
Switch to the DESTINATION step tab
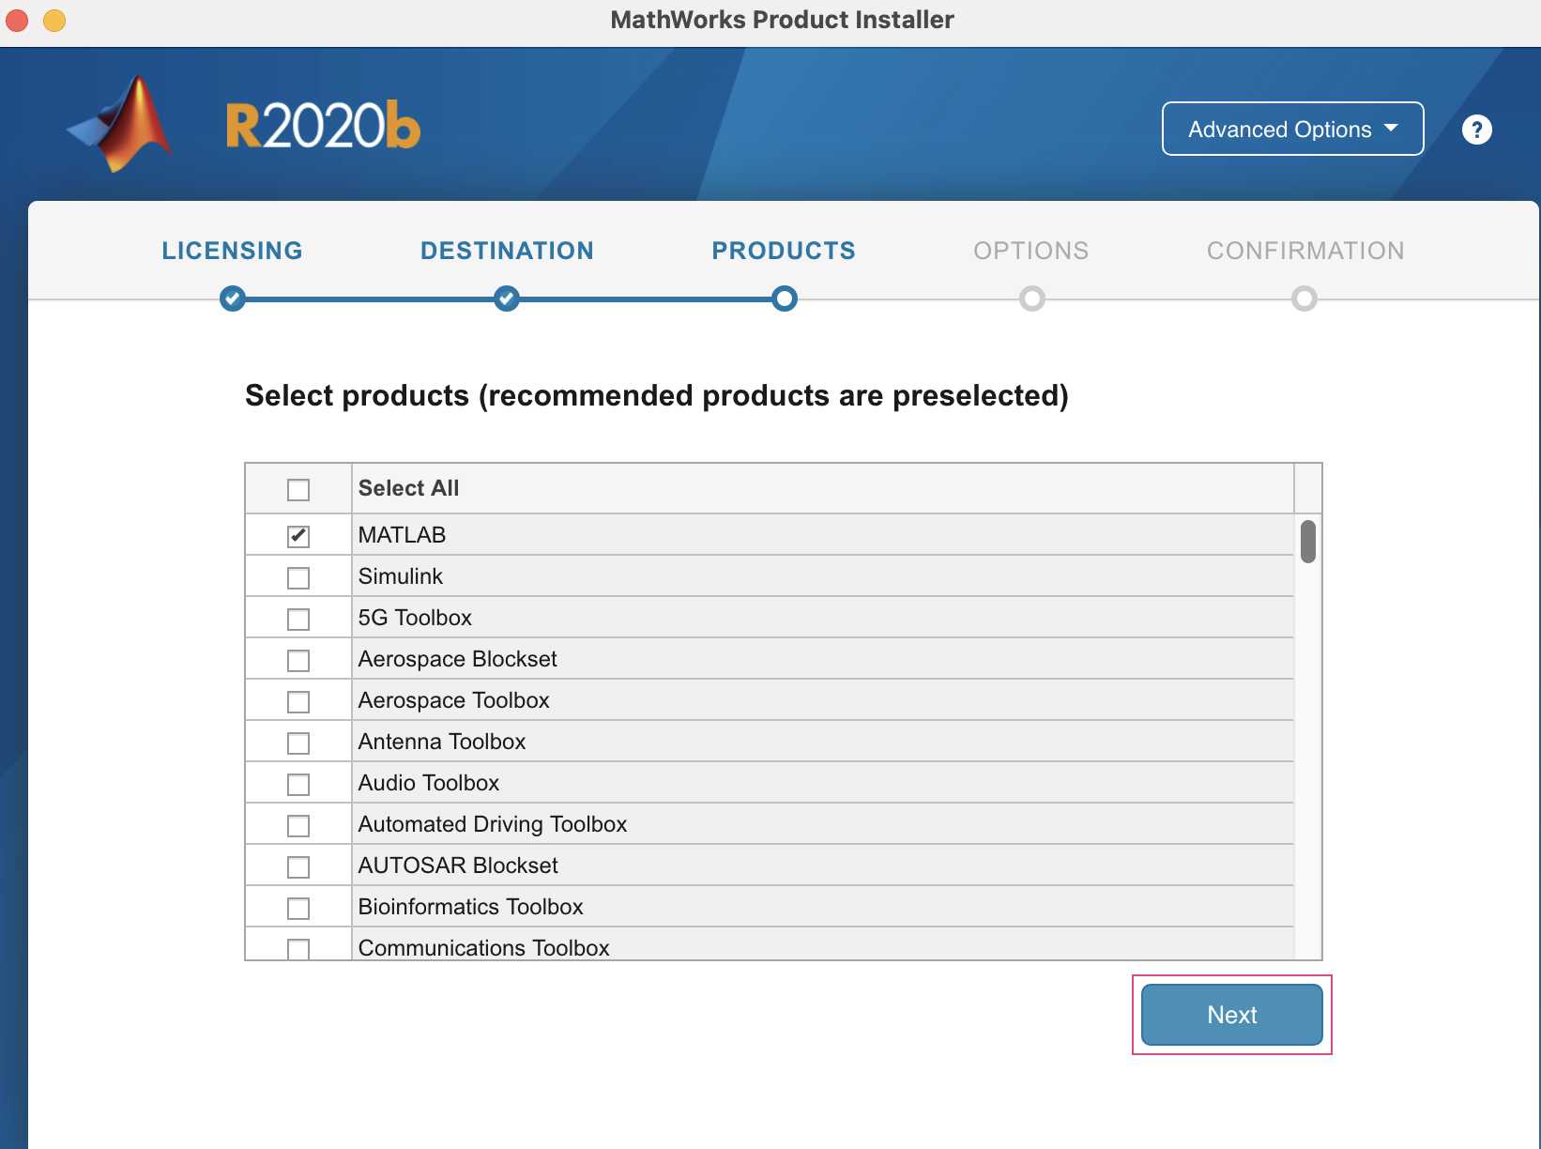pos(507,251)
